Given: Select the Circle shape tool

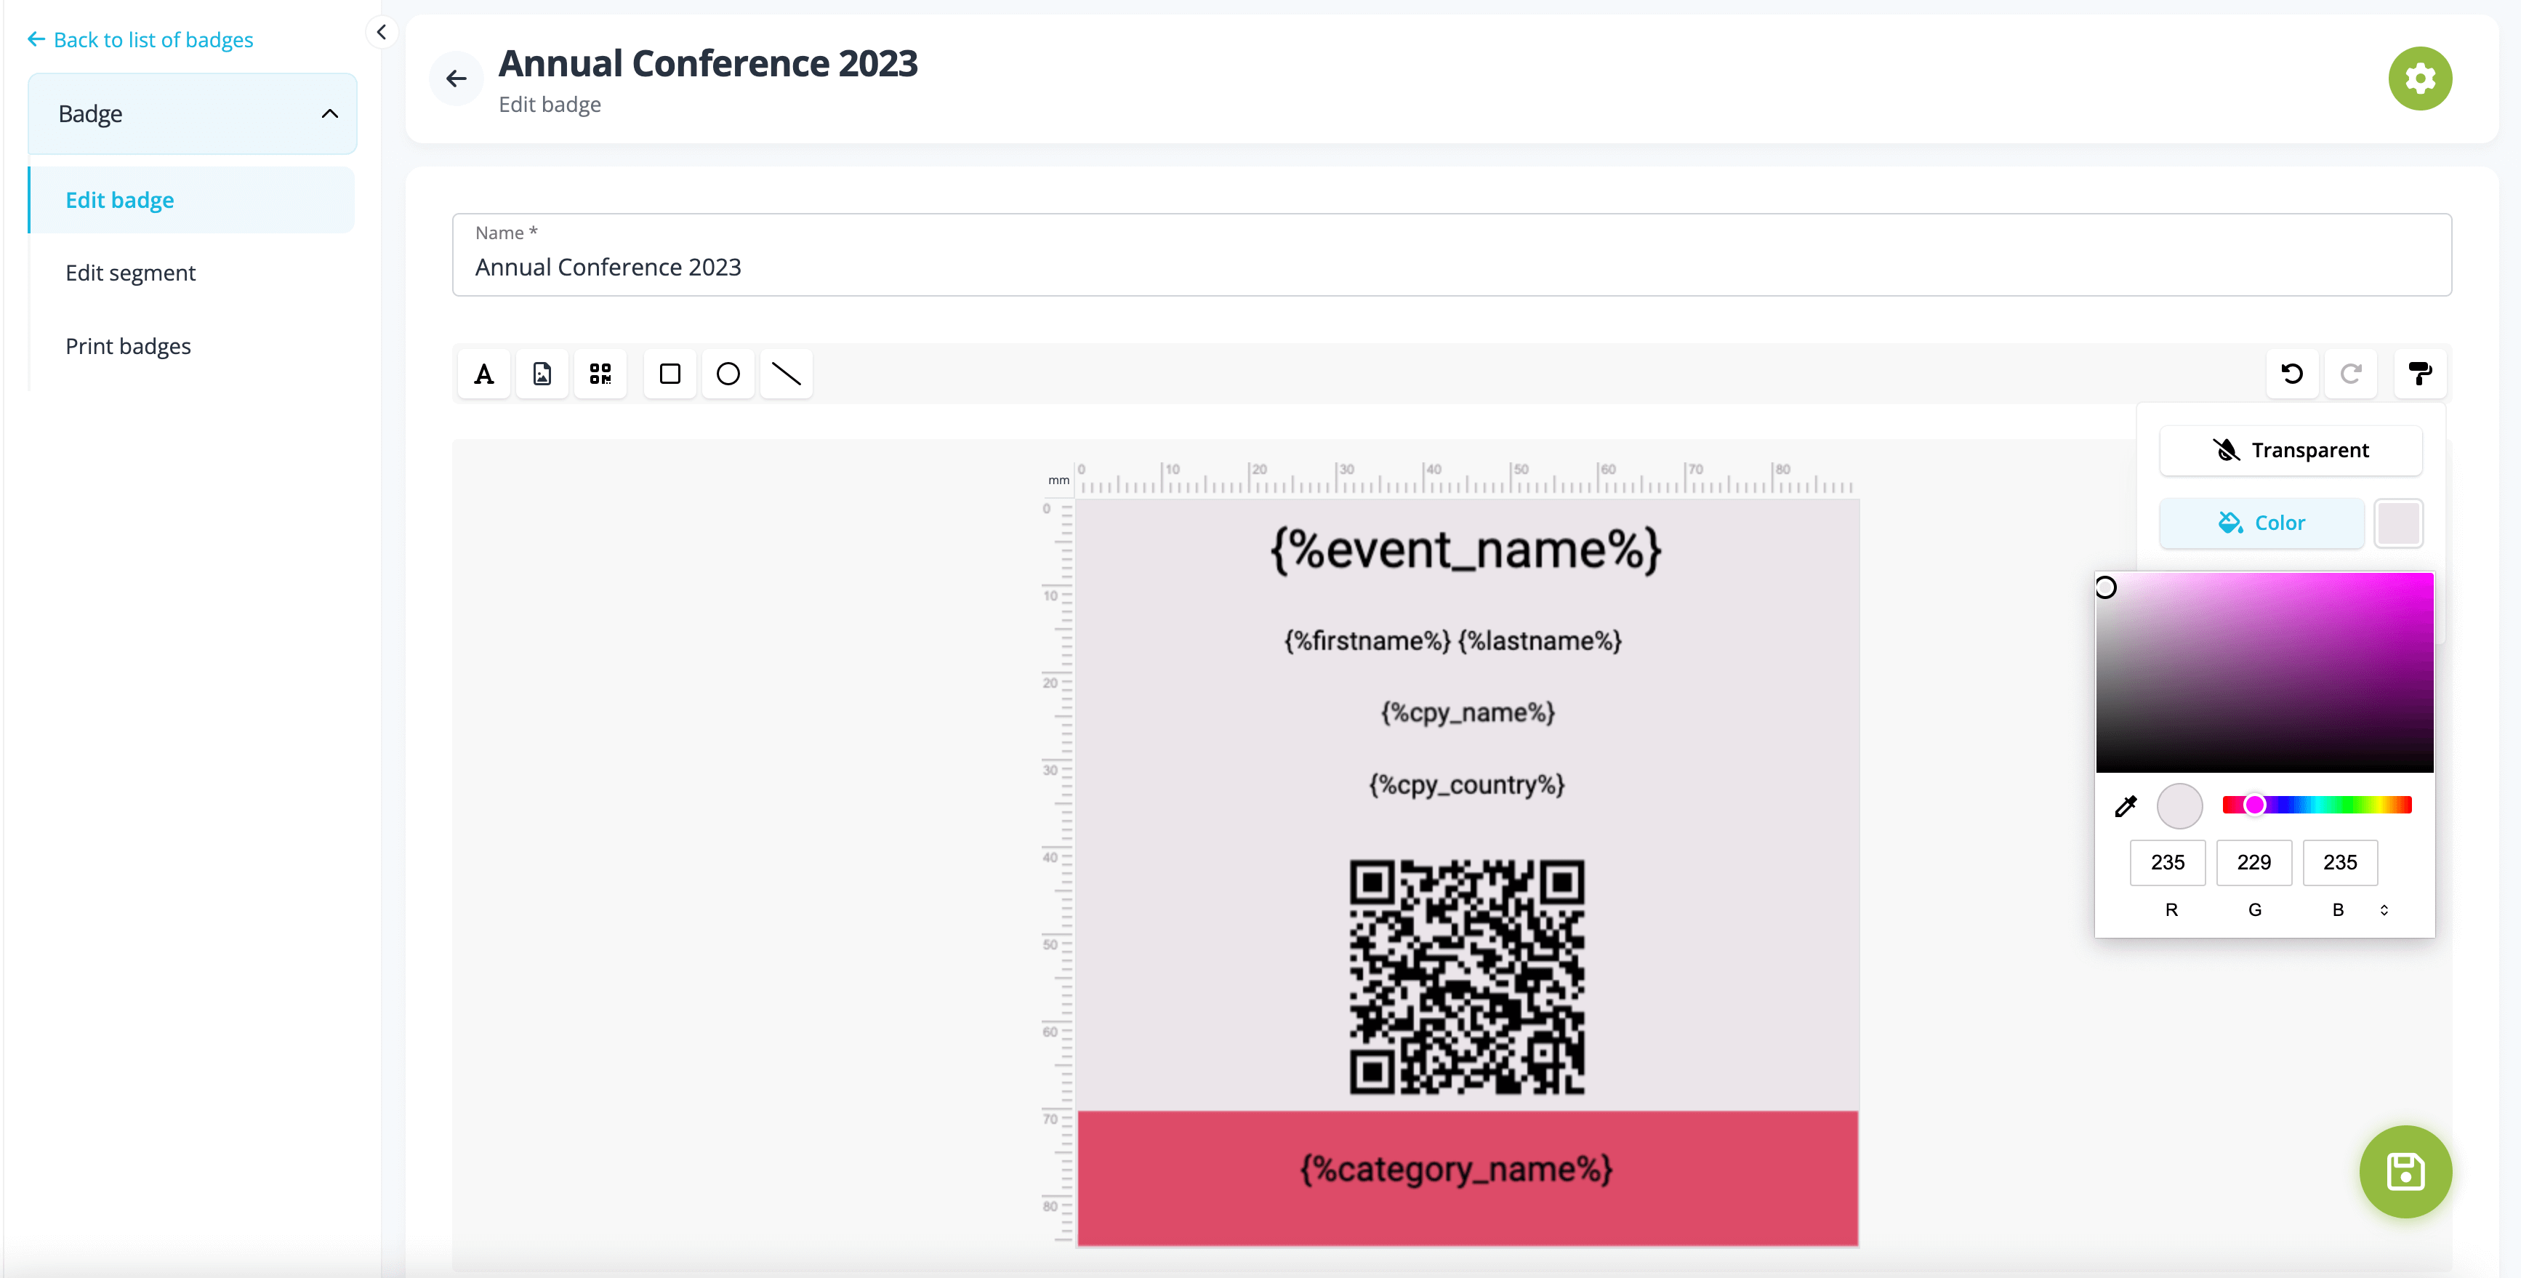Looking at the screenshot, I should click(x=728, y=374).
